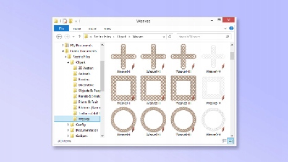Go back with the Back arrow
The height and width of the screenshot is (162, 288).
59,36
